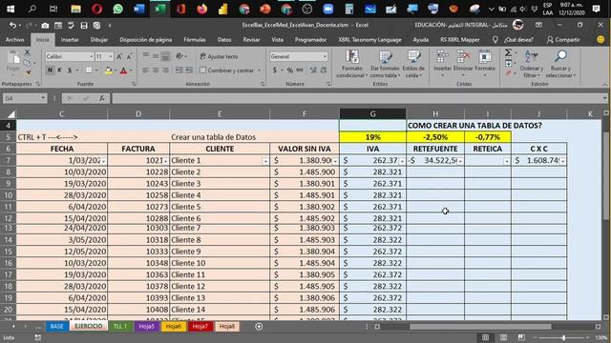This screenshot has height=343, width=611.
Task: Click the text orientation icon
Action: [179, 57]
